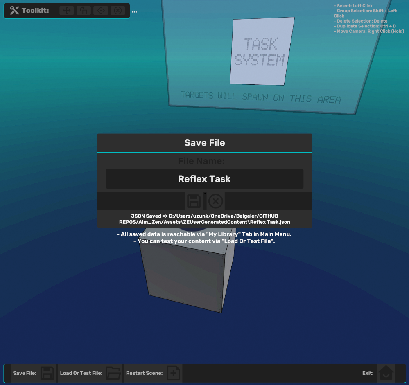
Task: Click the Exit icon at bottom right
Action: tap(386, 373)
